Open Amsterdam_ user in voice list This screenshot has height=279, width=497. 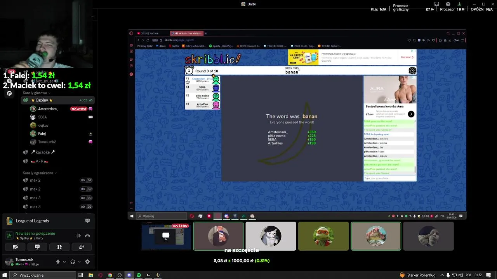coord(61,109)
